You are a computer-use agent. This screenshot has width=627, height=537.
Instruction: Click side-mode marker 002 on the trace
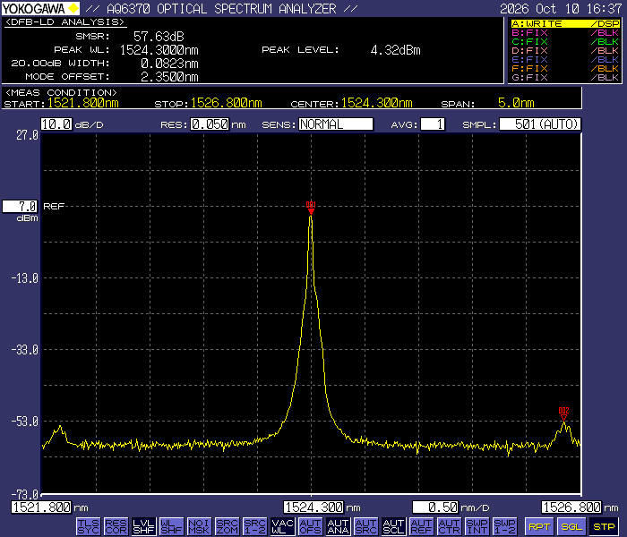tap(563, 414)
